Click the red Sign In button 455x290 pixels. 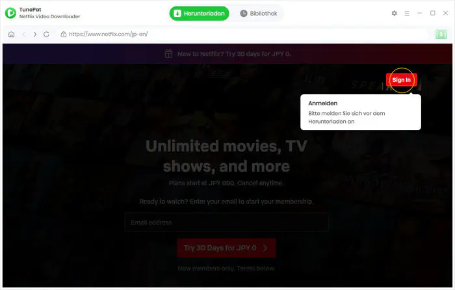[401, 80]
